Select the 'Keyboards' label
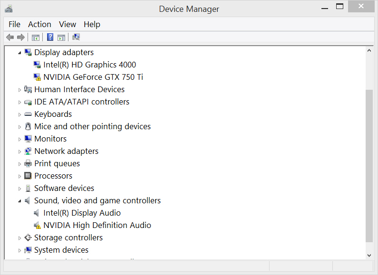The image size is (378, 275). pos(53,114)
